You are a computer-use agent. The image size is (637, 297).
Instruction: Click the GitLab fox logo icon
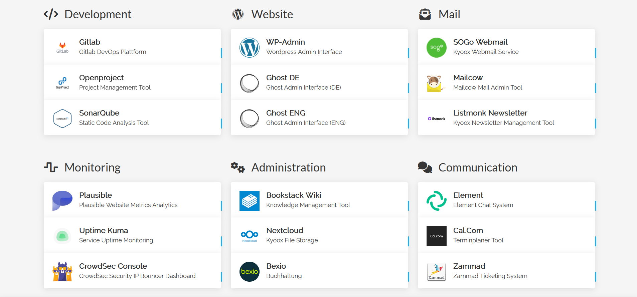pos(62,47)
